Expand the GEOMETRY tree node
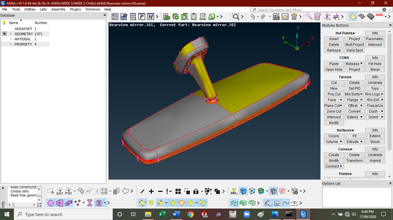The height and width of the screenshot is (220, 393). (x=11, y=34)
